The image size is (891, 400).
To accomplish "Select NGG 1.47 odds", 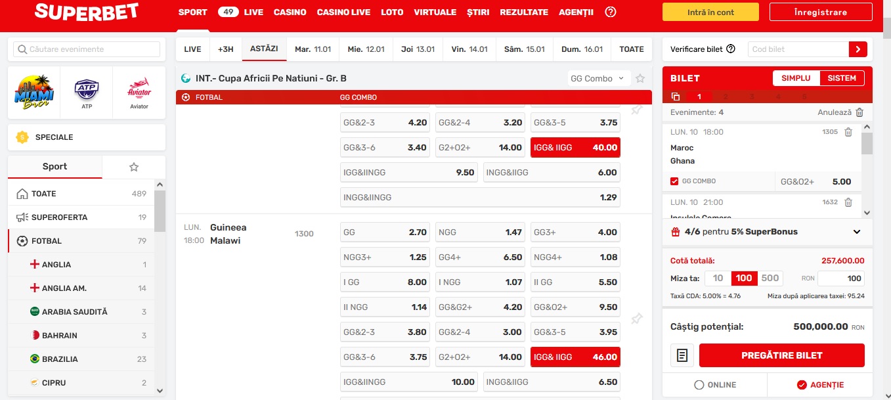I will (480, 233).
